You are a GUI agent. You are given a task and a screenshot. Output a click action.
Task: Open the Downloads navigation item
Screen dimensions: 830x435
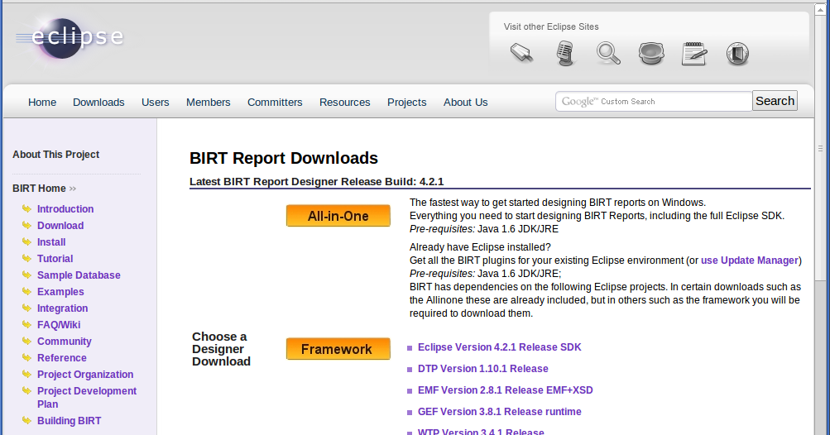point(98,103)
